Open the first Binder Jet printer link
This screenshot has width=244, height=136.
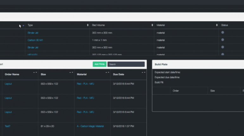pos(33,33)
